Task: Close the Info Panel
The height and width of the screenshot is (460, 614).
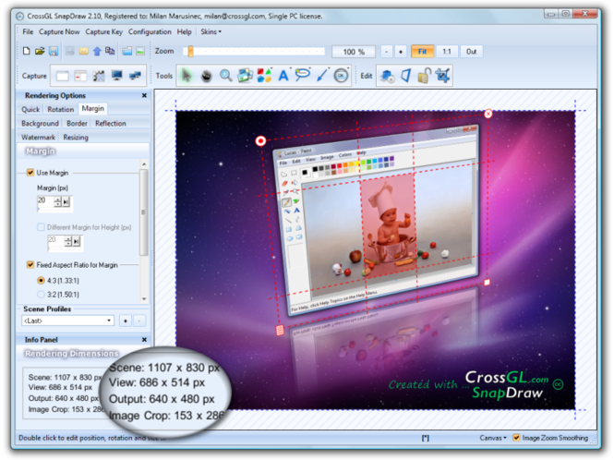Action: click(144, 340)
